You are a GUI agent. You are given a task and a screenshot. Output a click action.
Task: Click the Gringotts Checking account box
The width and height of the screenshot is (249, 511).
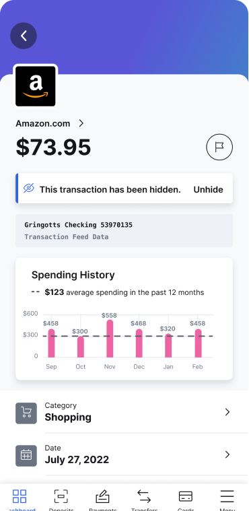(x=124, y=230)
